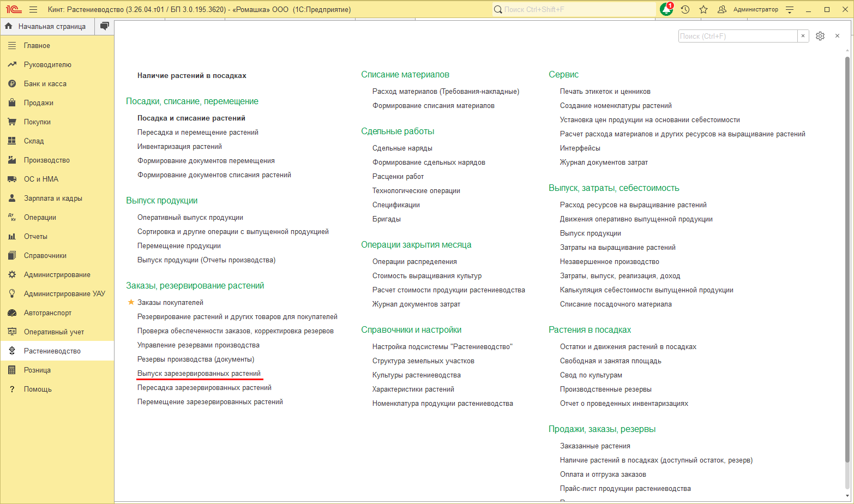854x504 pixels.
Task: Click the notifications bell icon
Action: click(x=666, y=9)
